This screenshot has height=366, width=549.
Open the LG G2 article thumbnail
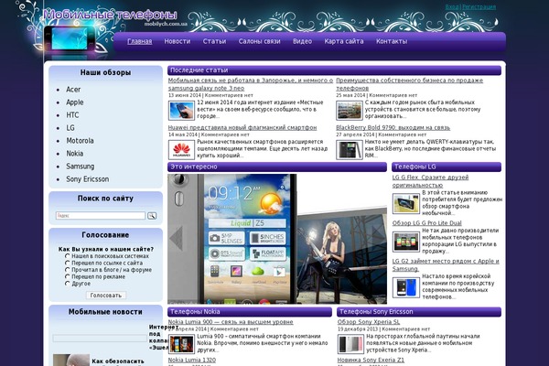click(x=405, y=287)
